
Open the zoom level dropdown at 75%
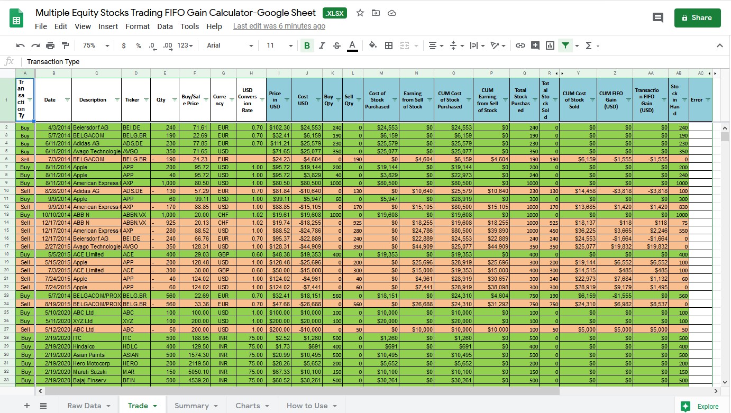[x=96, y=45]
